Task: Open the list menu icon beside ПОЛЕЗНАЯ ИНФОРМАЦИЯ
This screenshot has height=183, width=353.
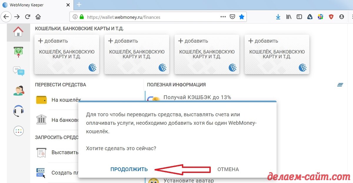Action: pos(340,85)
